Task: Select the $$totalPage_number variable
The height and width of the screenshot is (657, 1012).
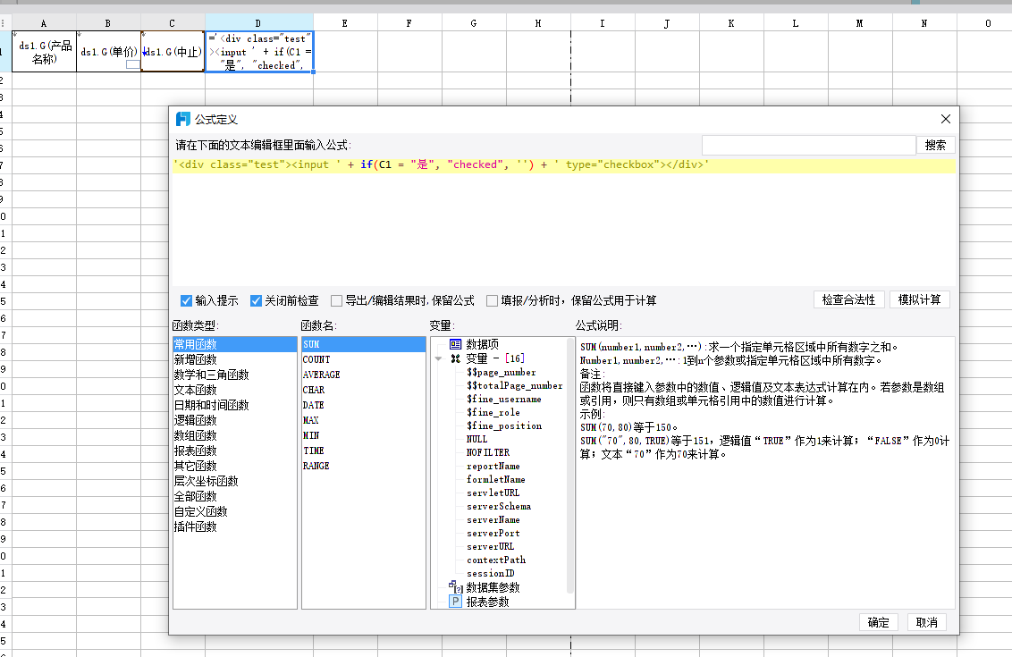Action: [x=515, y=386]
